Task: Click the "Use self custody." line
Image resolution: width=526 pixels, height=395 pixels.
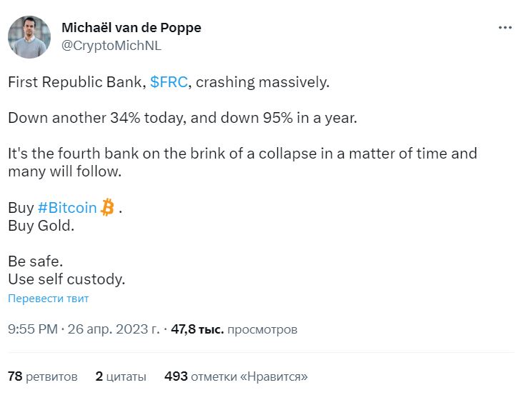Action: (x=66, y=279)
